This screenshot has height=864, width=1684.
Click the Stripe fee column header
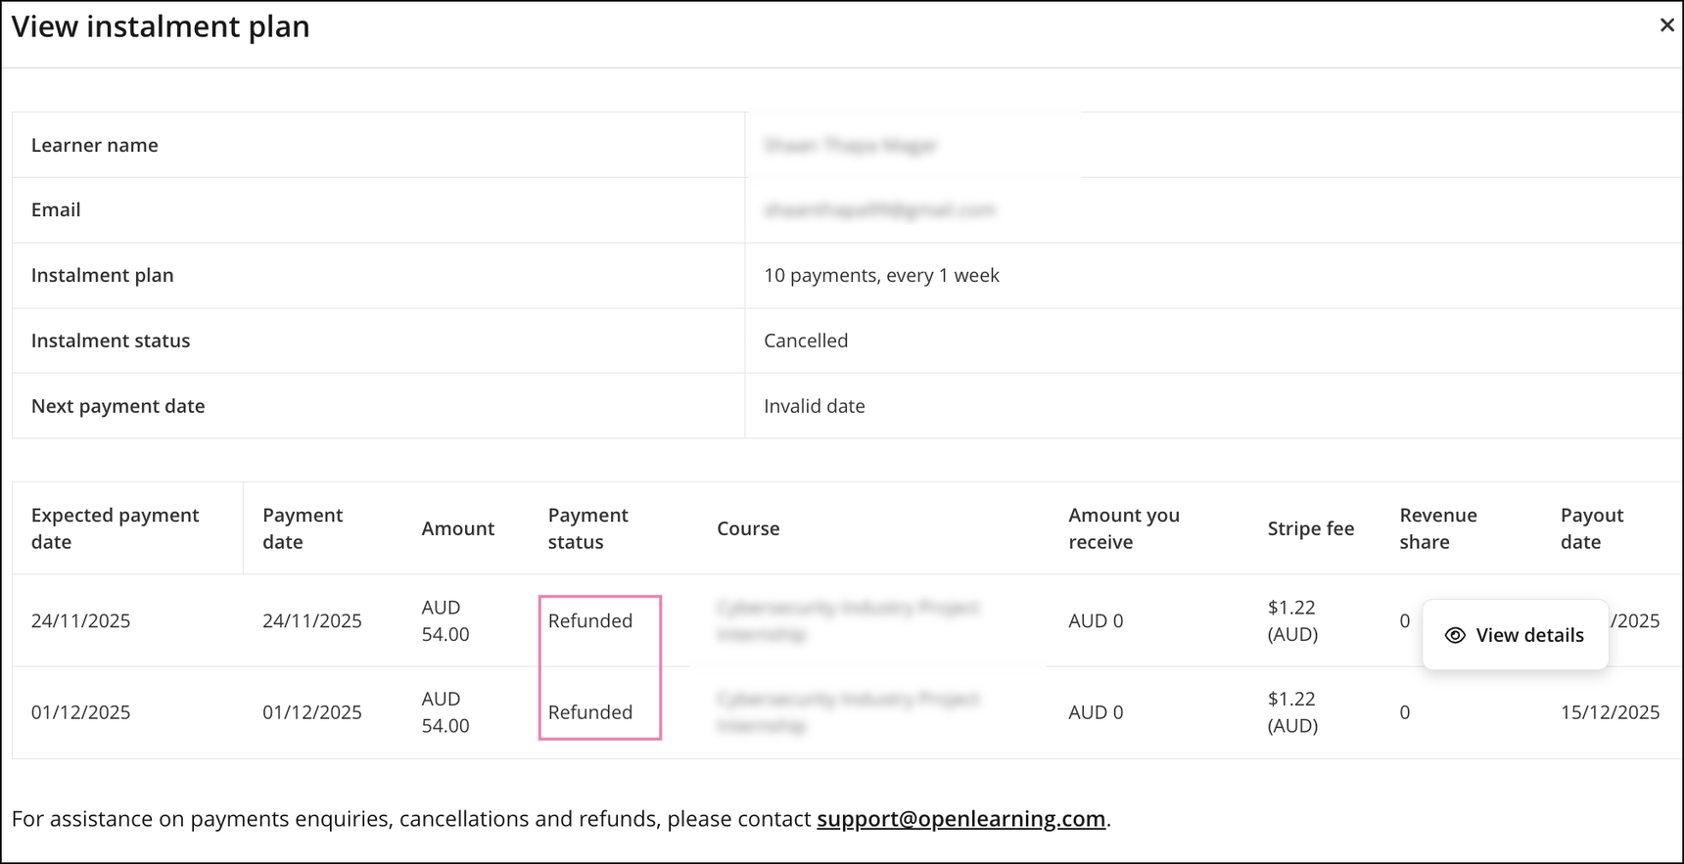[x=1310, y=528]
